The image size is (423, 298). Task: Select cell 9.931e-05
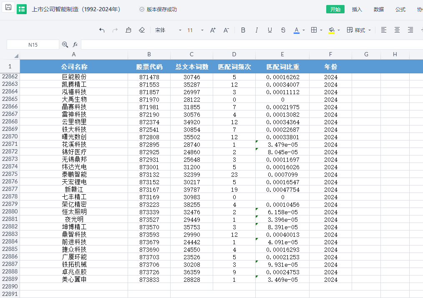(282, 265)
